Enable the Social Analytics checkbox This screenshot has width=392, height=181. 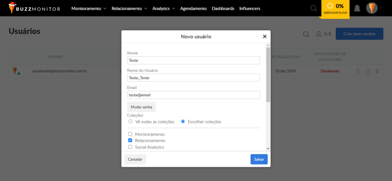point(130,147)
